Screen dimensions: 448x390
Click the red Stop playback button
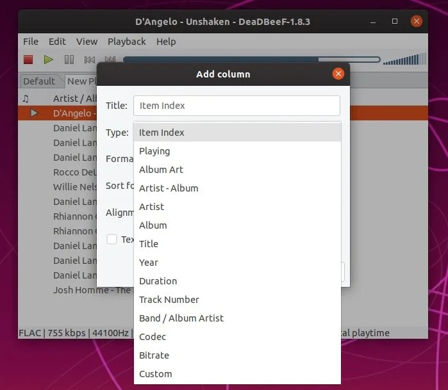(x=28, y=60)
